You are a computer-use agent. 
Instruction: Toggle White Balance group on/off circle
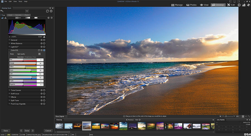pos(44,43)
